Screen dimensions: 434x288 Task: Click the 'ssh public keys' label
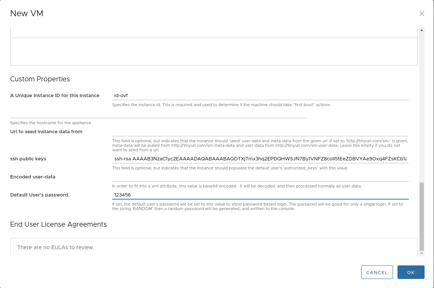pos(28,159)
